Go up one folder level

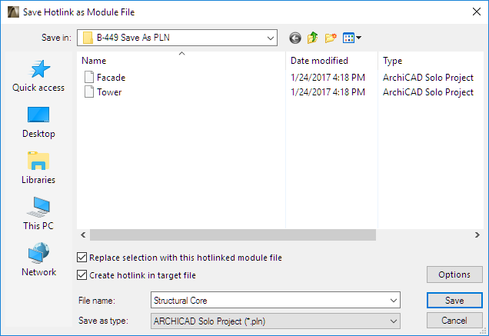point(313,37)
